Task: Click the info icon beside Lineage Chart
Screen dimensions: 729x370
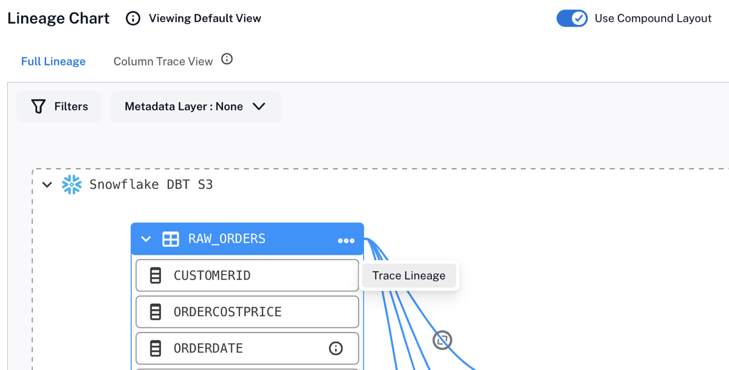Action: (132, 18)
